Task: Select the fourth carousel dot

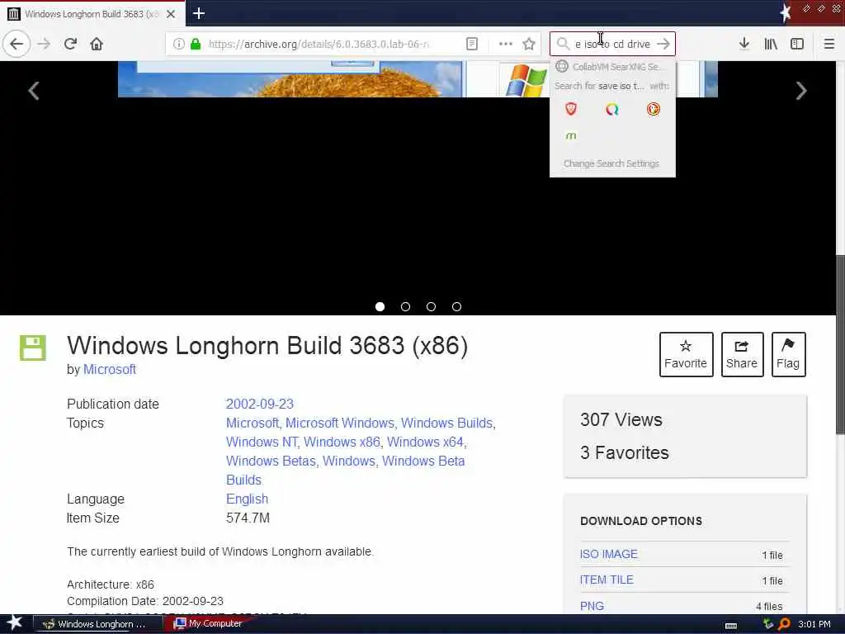Action: tap(456, 307)
